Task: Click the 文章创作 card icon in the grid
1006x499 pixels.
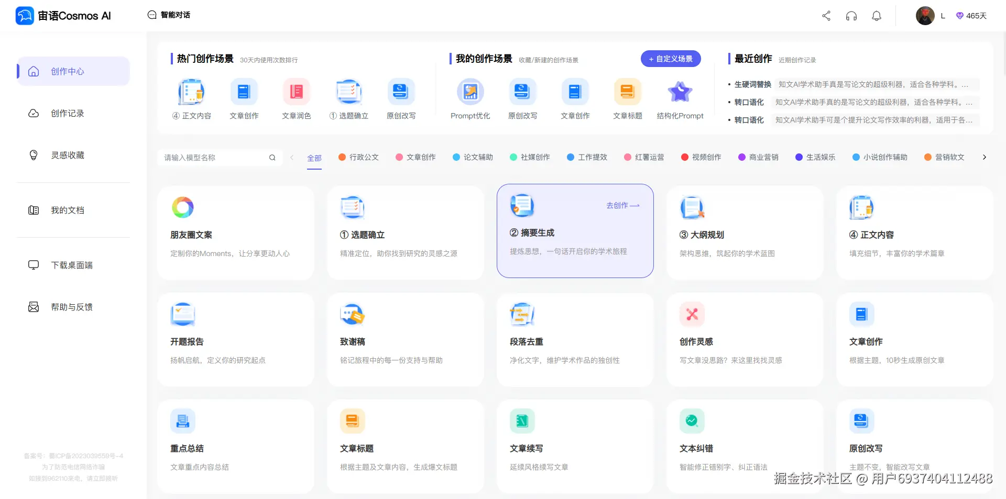Action: click(862, 314)
